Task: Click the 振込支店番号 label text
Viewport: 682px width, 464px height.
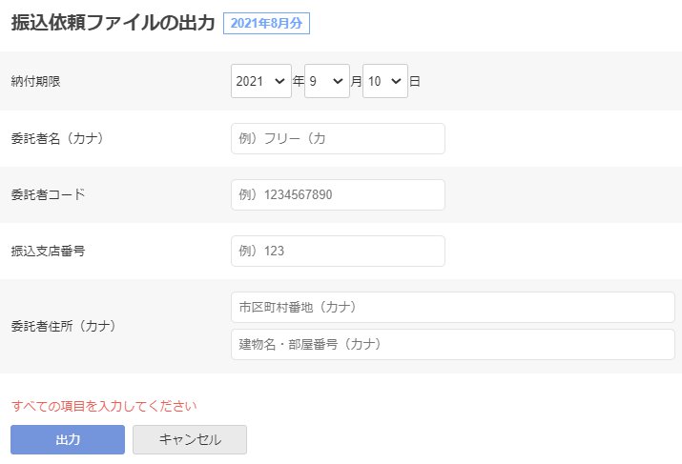Action: (x=48, y=252)
